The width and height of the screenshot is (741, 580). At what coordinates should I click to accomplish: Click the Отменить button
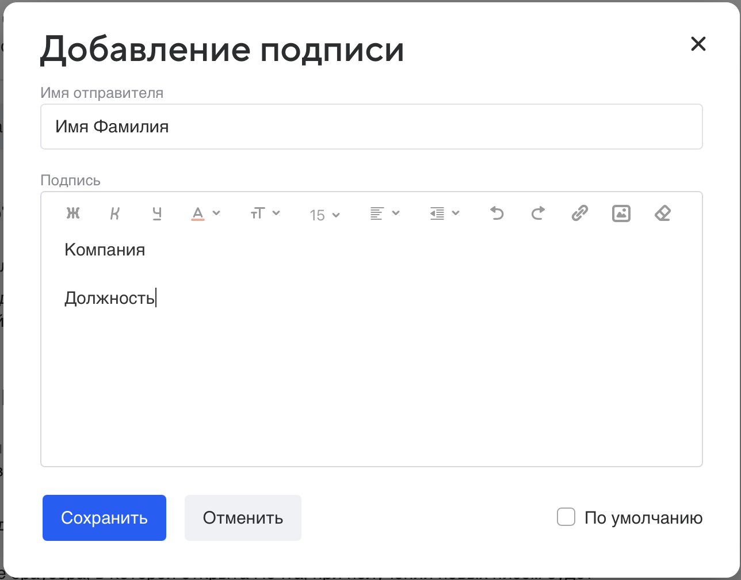243,518
